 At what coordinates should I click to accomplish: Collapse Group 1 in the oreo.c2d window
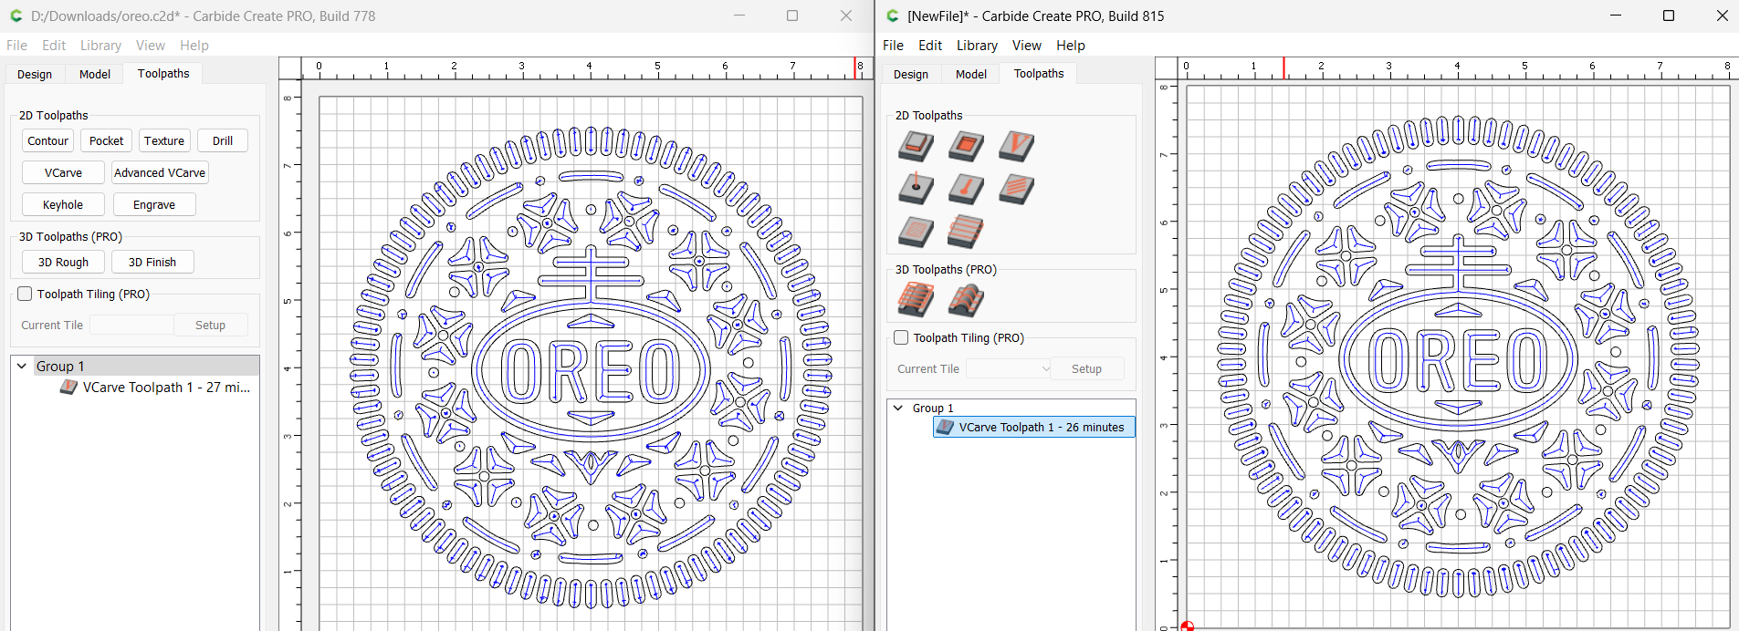(x=22, y=366)
